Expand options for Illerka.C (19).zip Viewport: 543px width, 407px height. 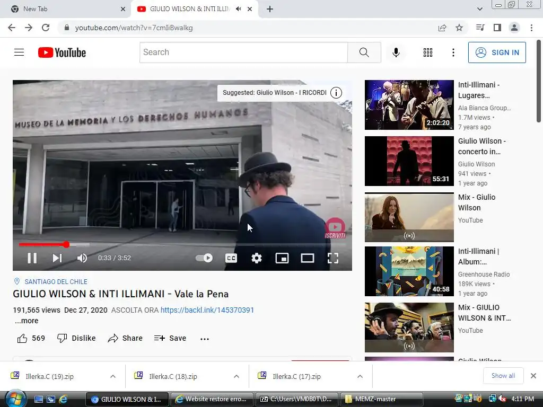(112, 376)
